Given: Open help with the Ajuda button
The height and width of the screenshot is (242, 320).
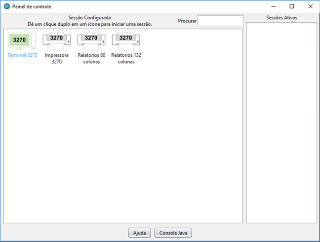Looking at the screenshot, I should [x=139, y=233].
